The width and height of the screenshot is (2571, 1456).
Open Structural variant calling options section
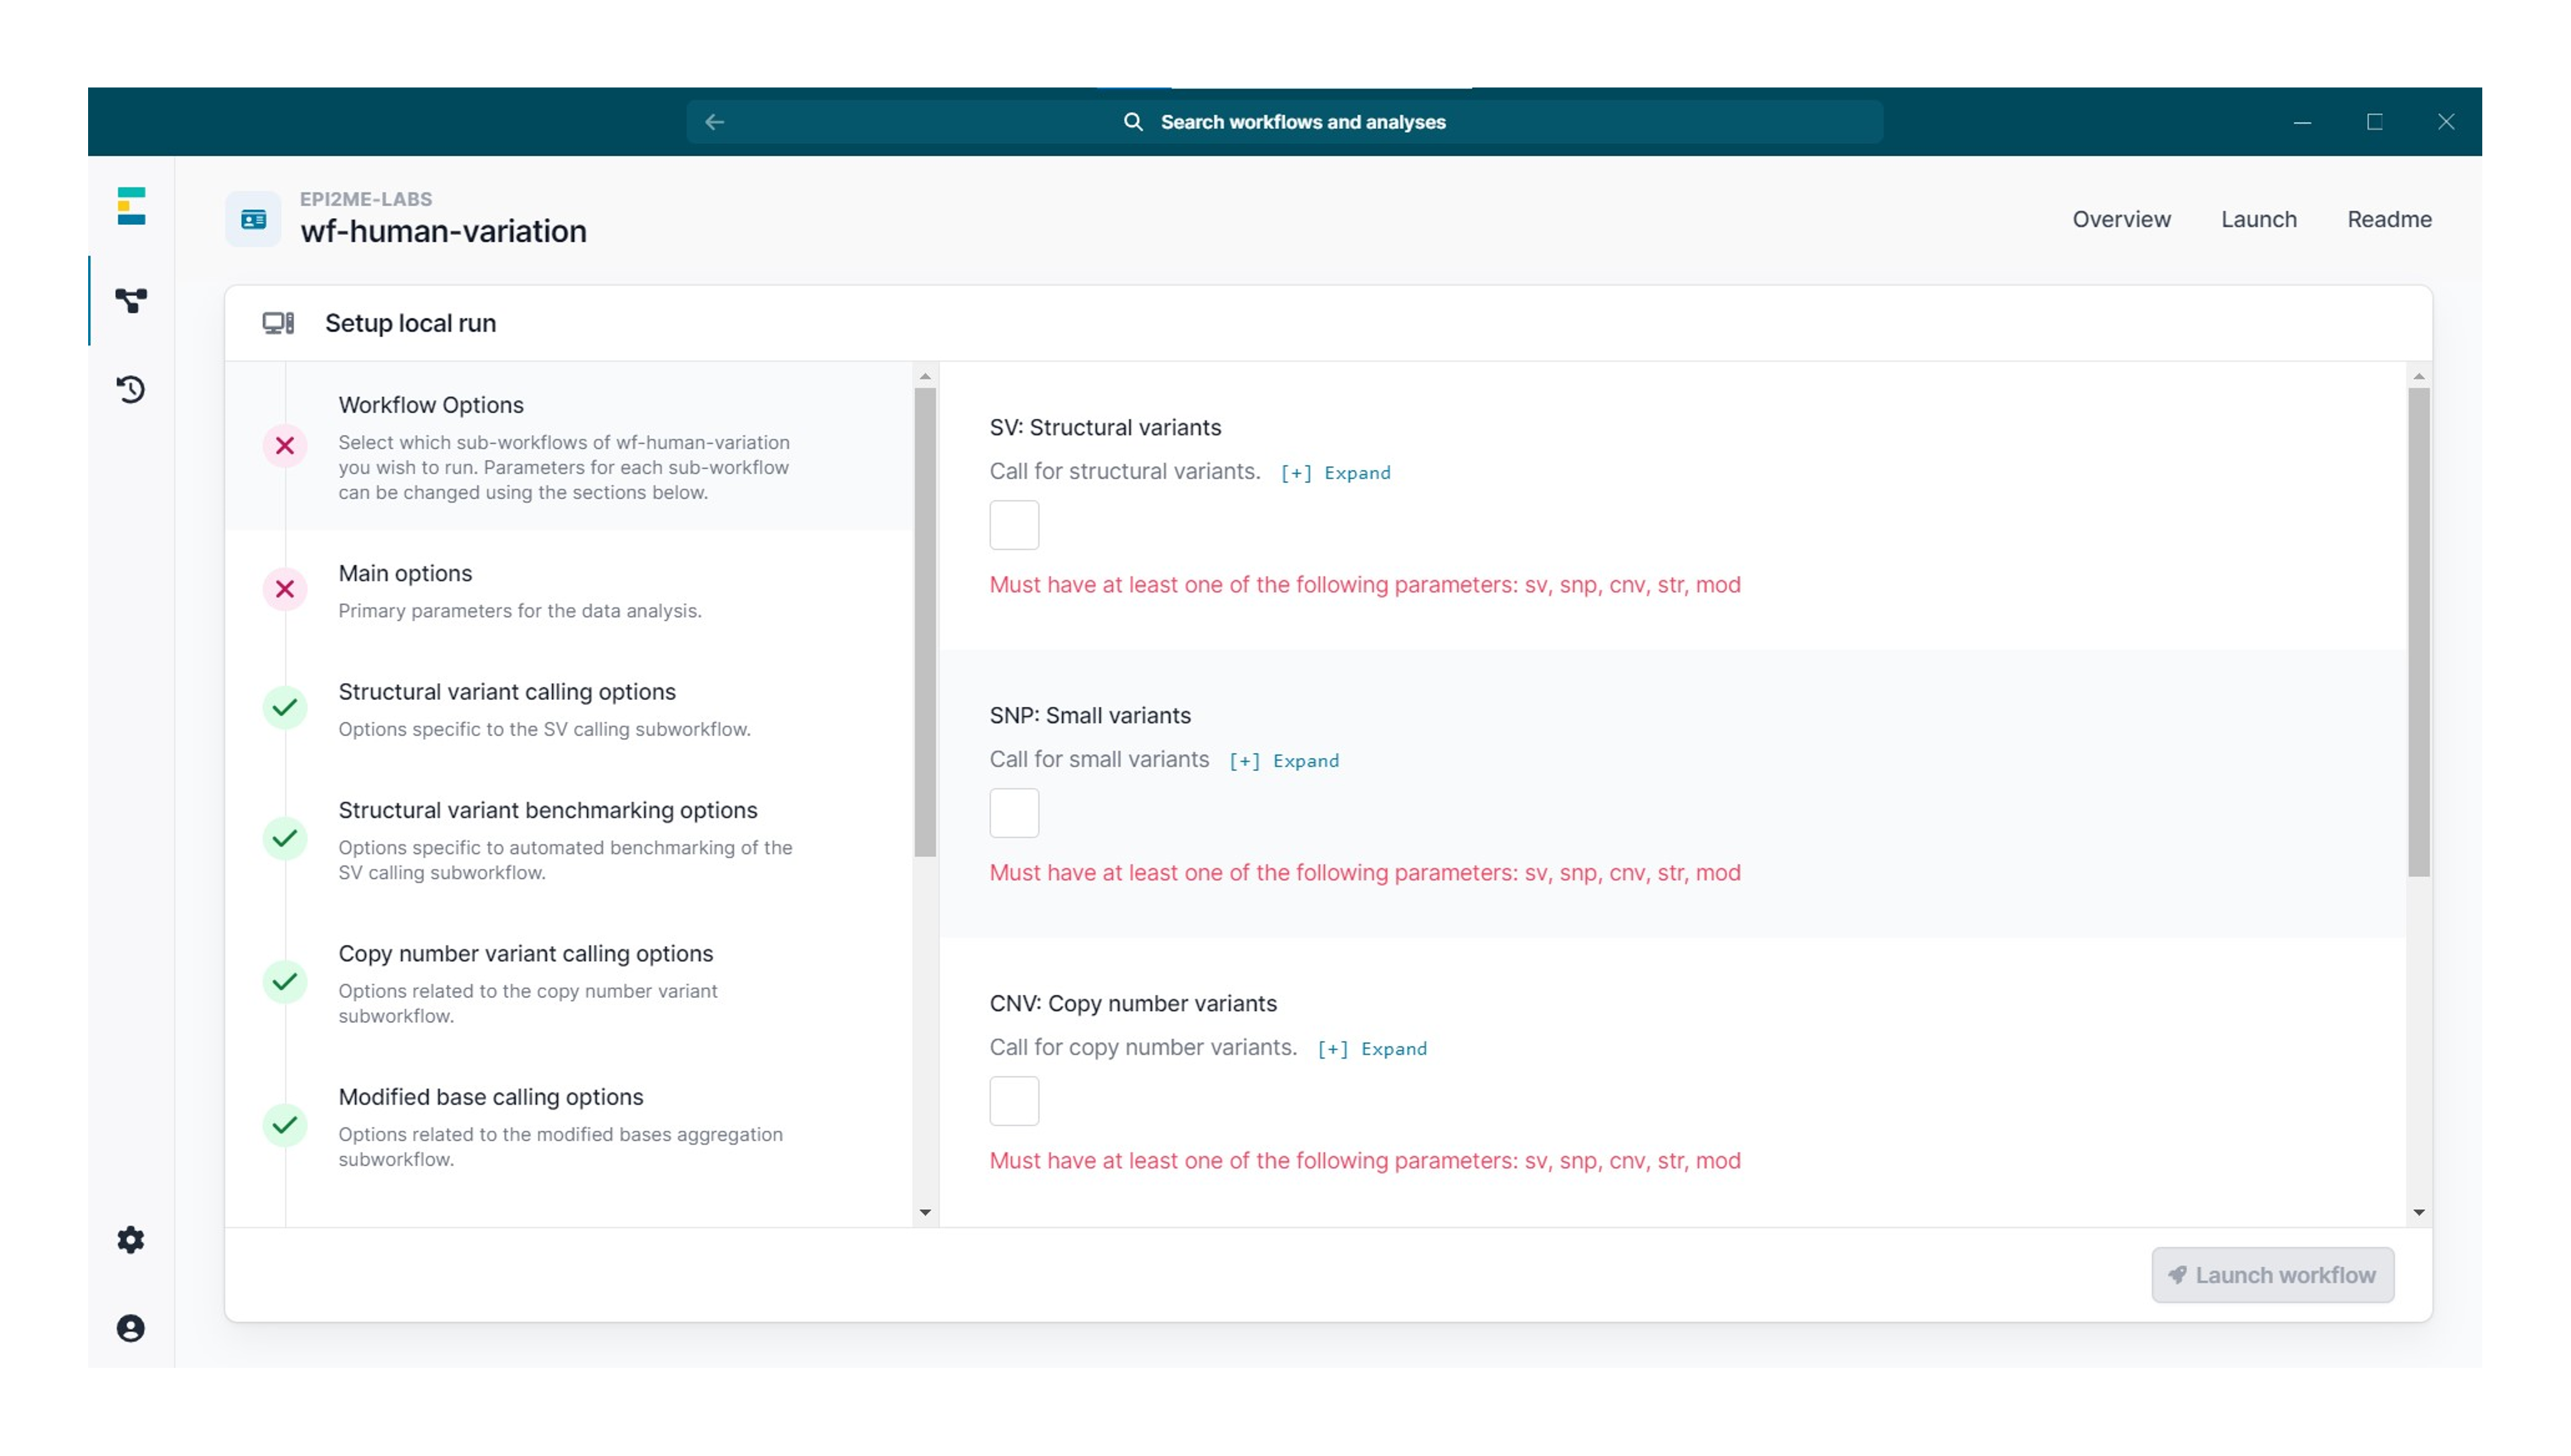click(x=569, y=708)
